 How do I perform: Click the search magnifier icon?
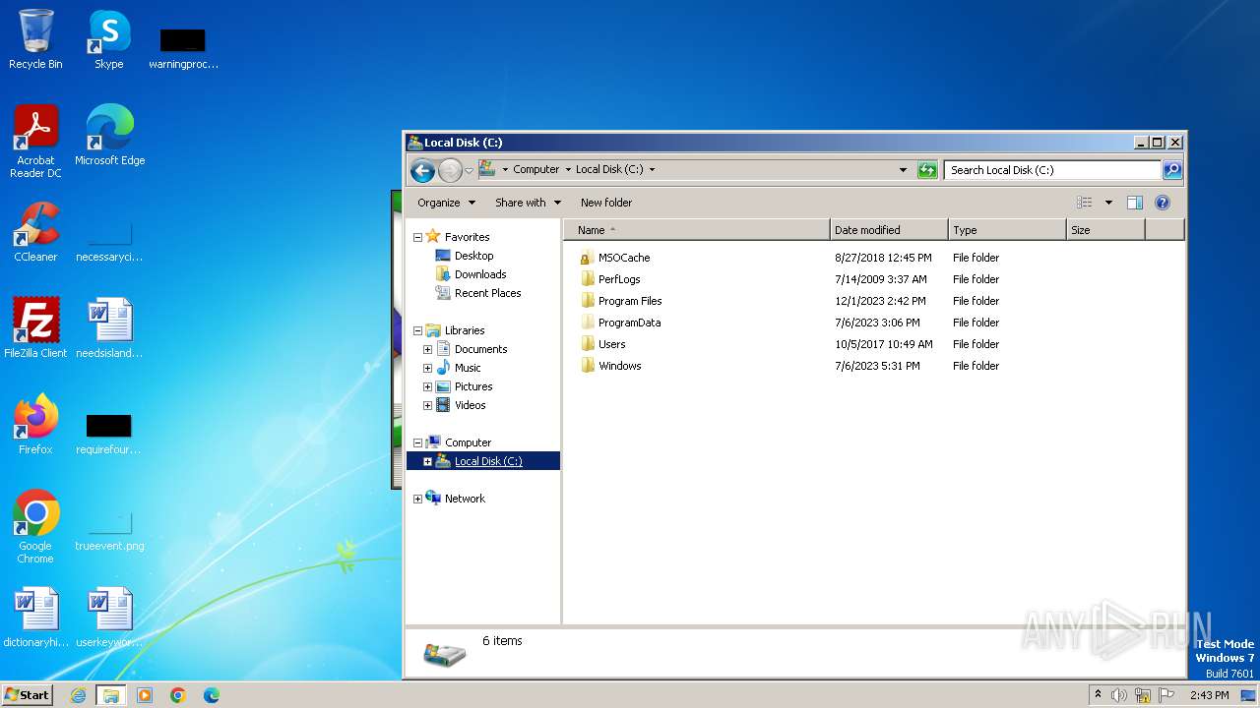(x=1172, y=170)
